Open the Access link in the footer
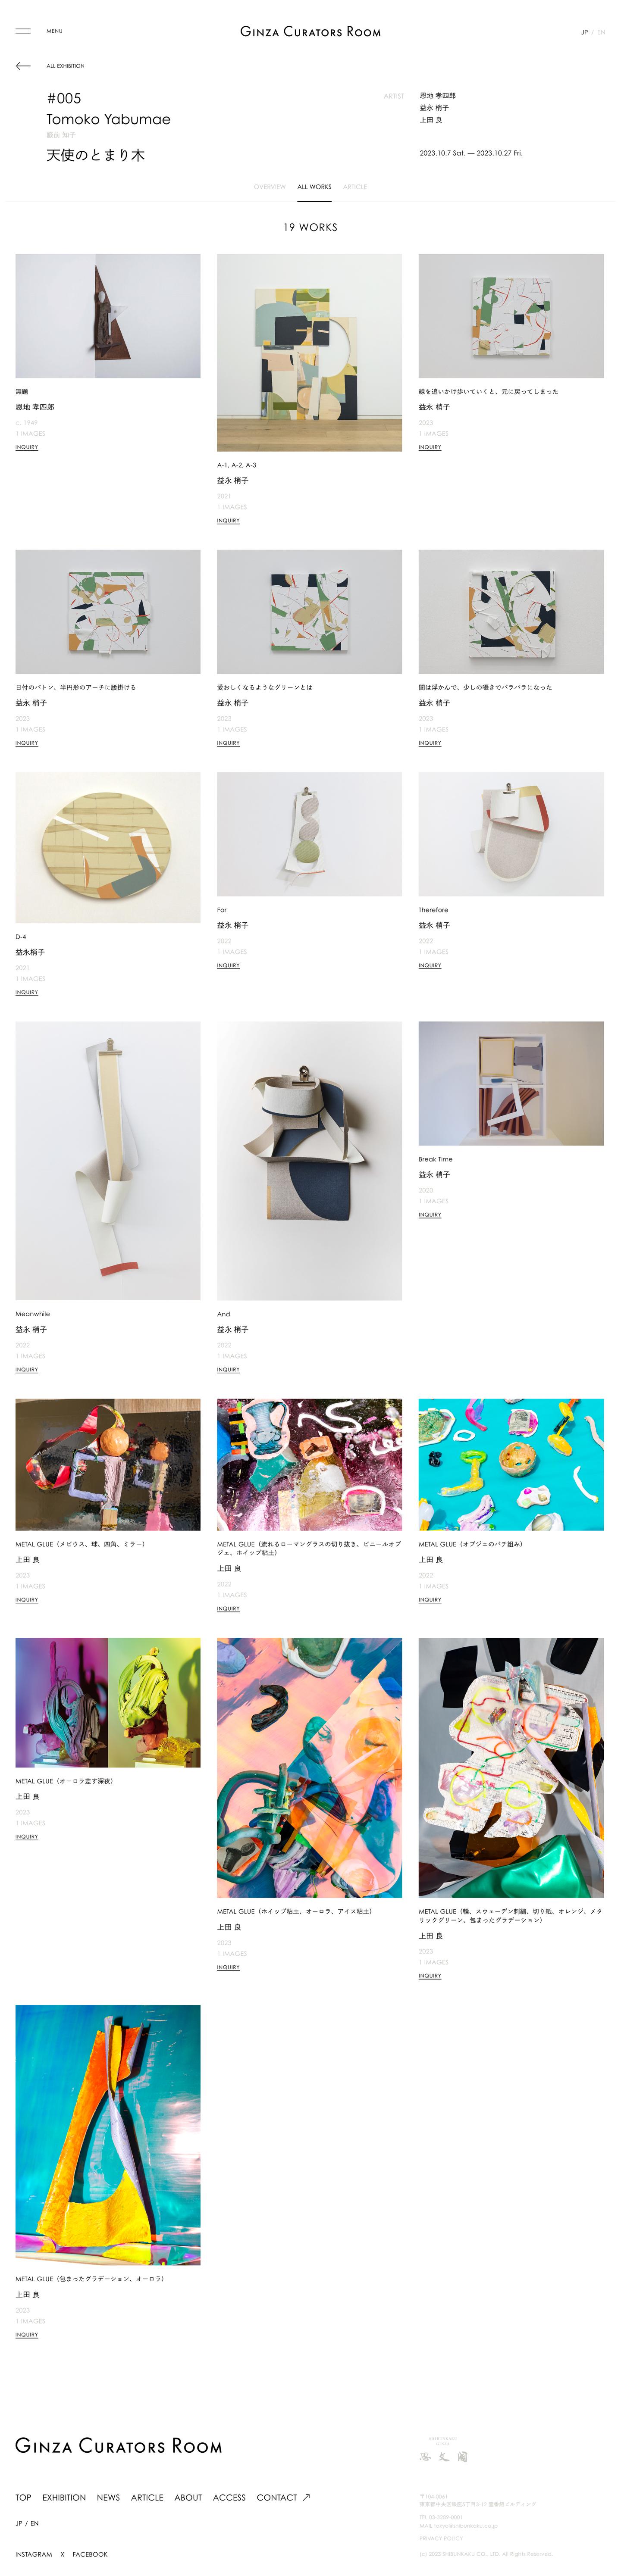Image resolution: width=621 pixels, height=2576 pixels. point(229,2497)
